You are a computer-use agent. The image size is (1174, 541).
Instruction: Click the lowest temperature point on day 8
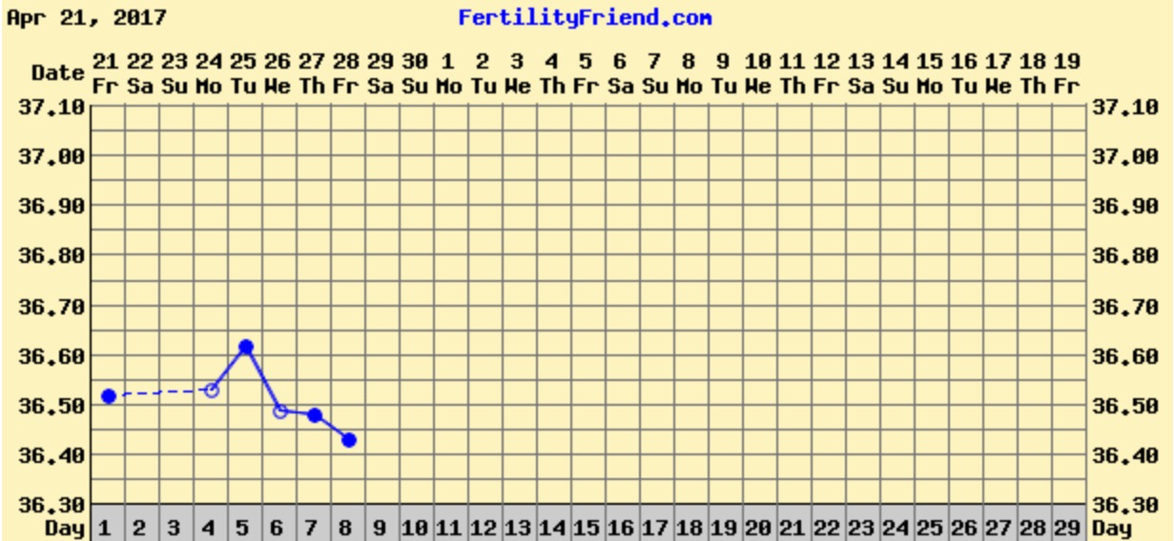349,440
